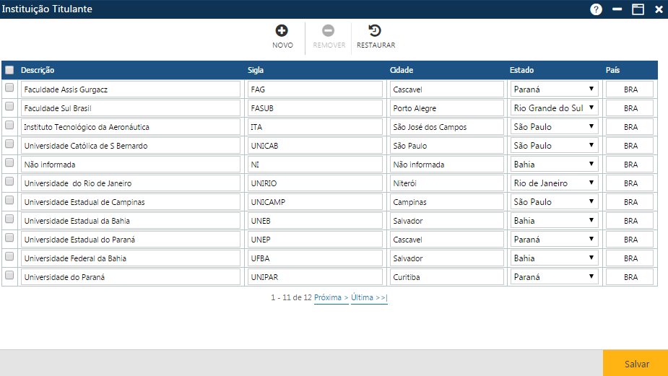This screenshot has width=668, height=376.
Task: Expand the Estado dropdown for UNIRIO row
Action: coord(554,183)
